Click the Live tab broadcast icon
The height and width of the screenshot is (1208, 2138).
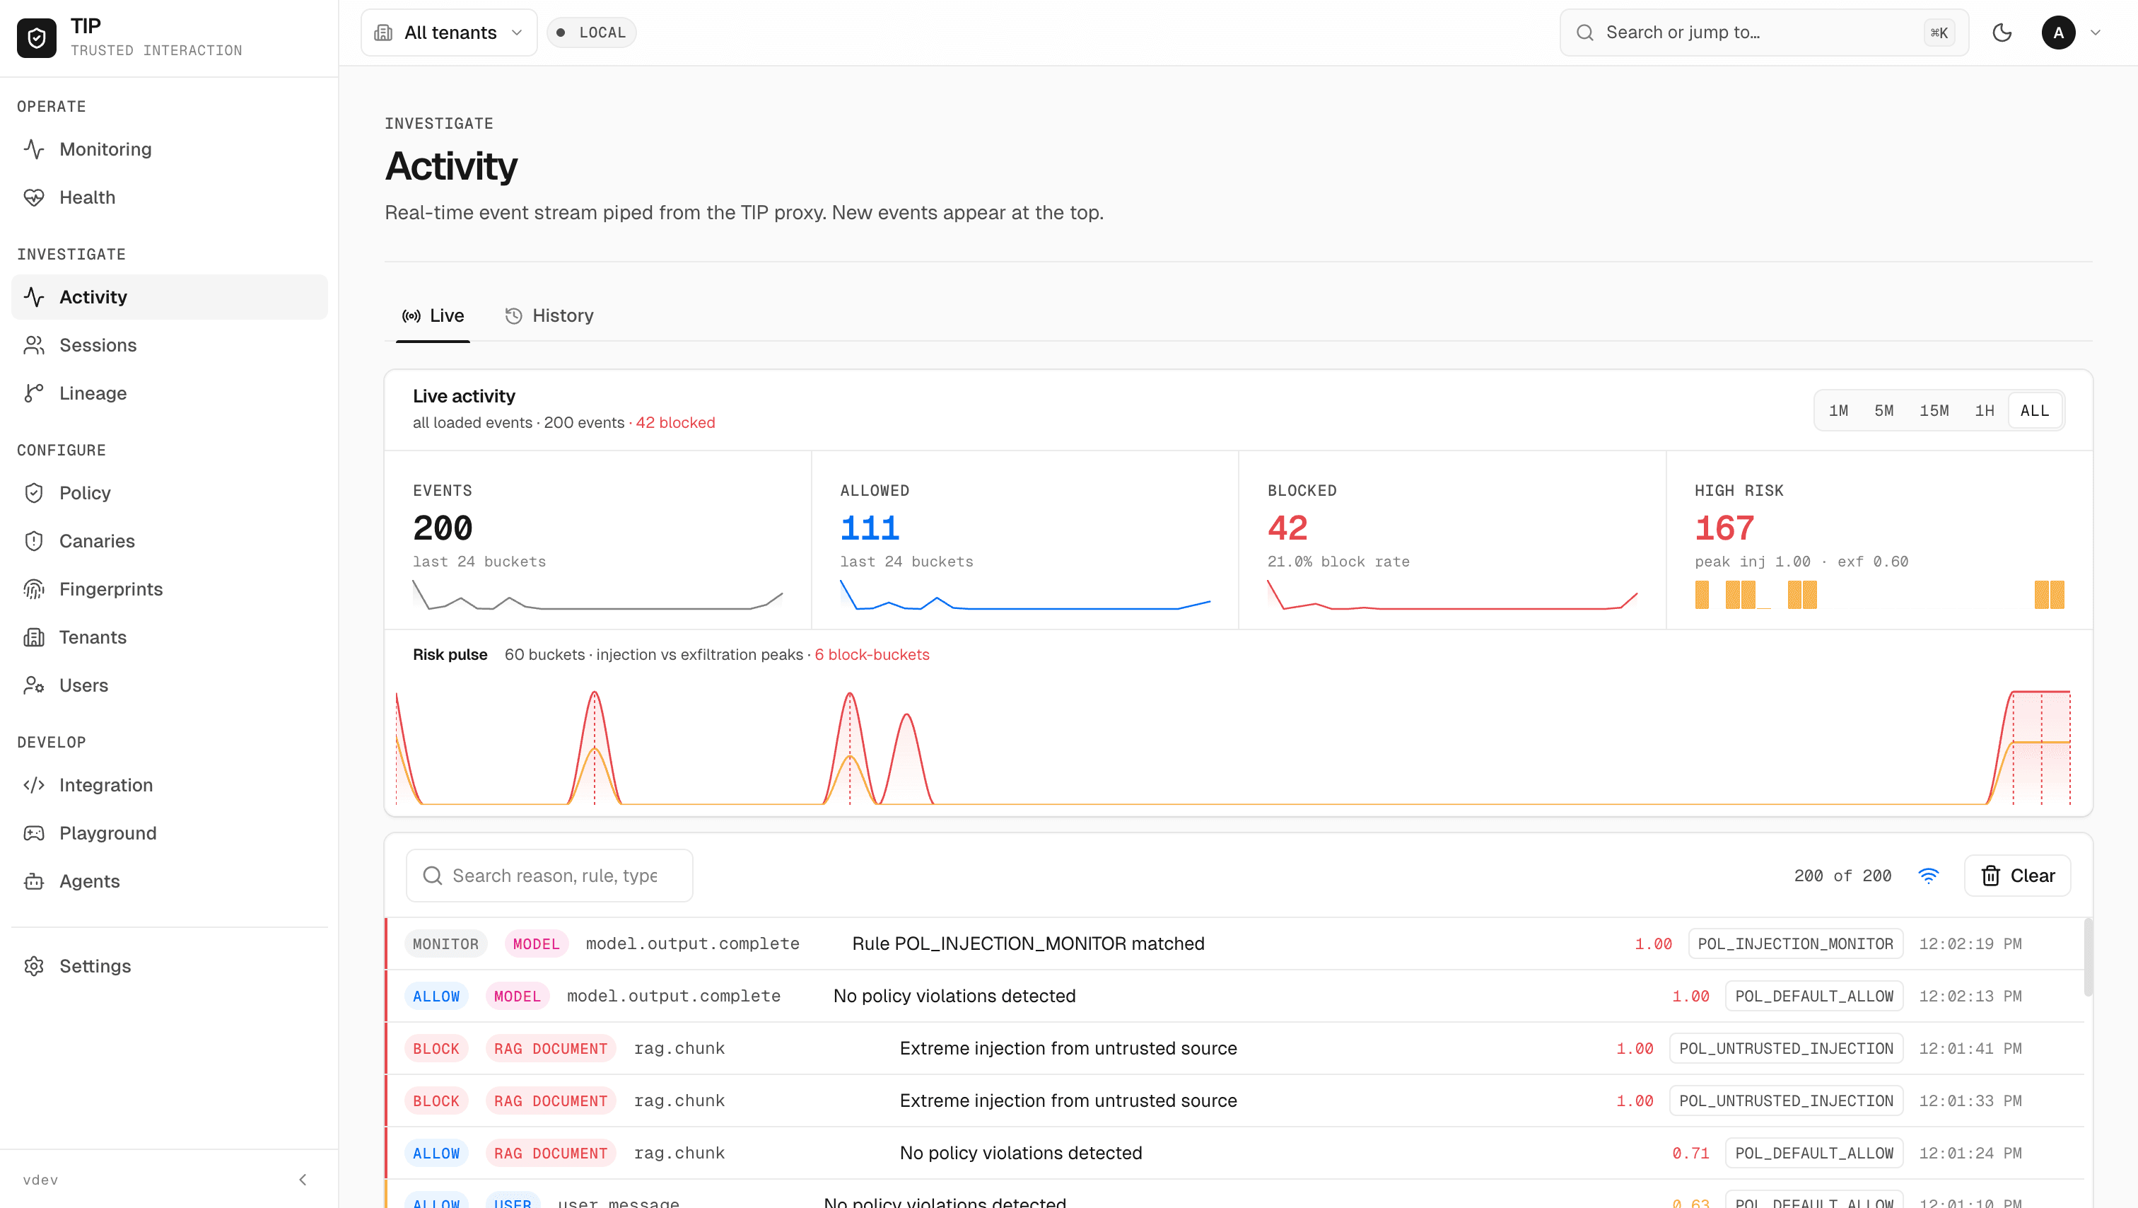click(x=411, y=315)
